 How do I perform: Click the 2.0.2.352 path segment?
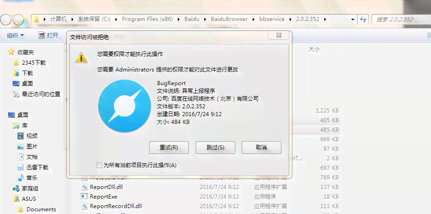coord(307,19)
